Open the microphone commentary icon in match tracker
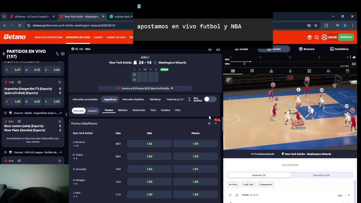The width and height of the screenshot is (361, 203). point(290,71)
